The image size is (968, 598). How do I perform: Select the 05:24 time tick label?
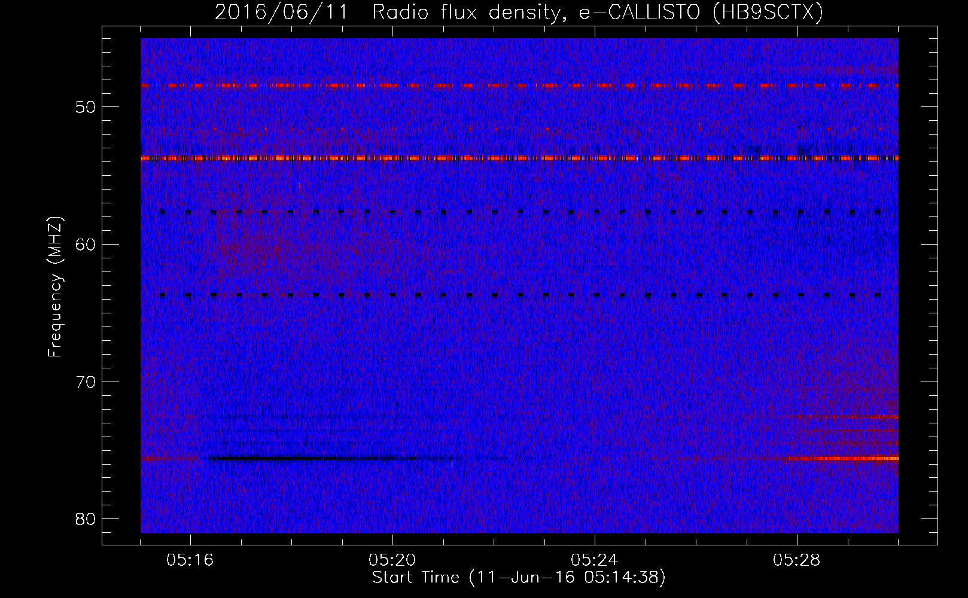[x=595, y=560]
